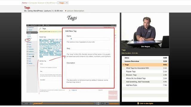Click the Description textarea in slide
Image resolution: width=191 pixels, height=107 pixels.
coord(88,71)
